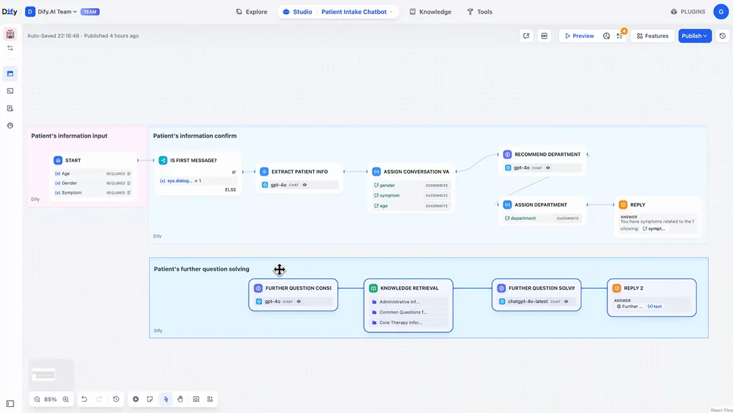This screenshot has height=413, width=733.
Task: Click the Preview button
Action: pos(579,36)
